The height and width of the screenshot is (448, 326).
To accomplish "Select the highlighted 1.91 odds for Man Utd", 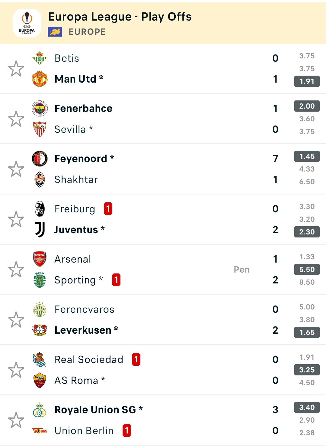I will [307, 81].
